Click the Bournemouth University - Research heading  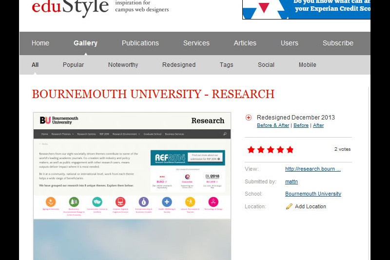click(x=153, y=94)
